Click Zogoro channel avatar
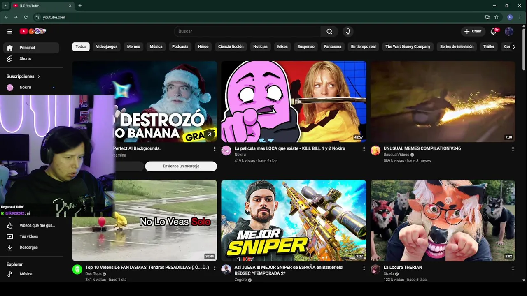This screenshot has height=296, width=527. (226, 269)
